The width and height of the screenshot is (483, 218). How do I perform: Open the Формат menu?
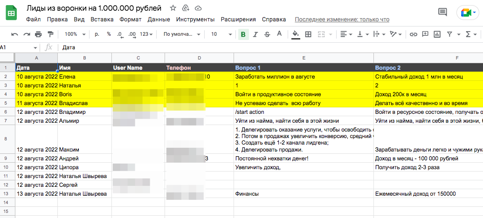pyautogui.click(x=130, y=20)
